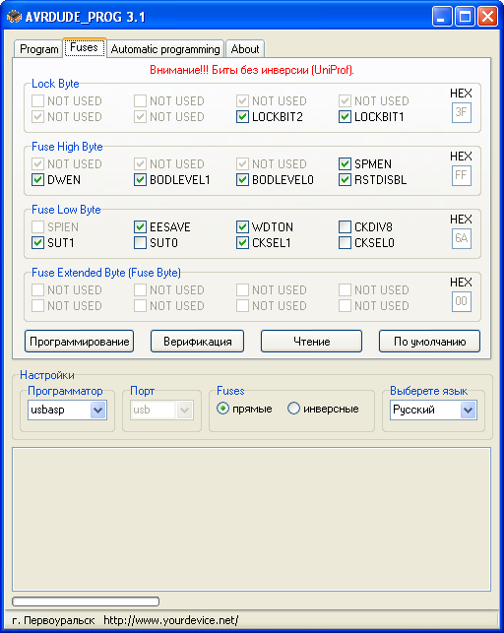Toggle the CKDIV8 fuse bit
Viewport: 504px width, 633px height.
345,226
